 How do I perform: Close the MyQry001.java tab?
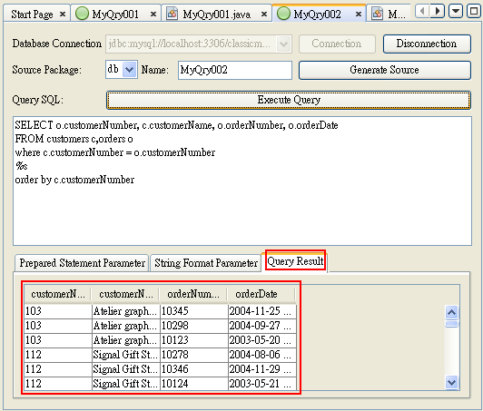click(264, 14)
